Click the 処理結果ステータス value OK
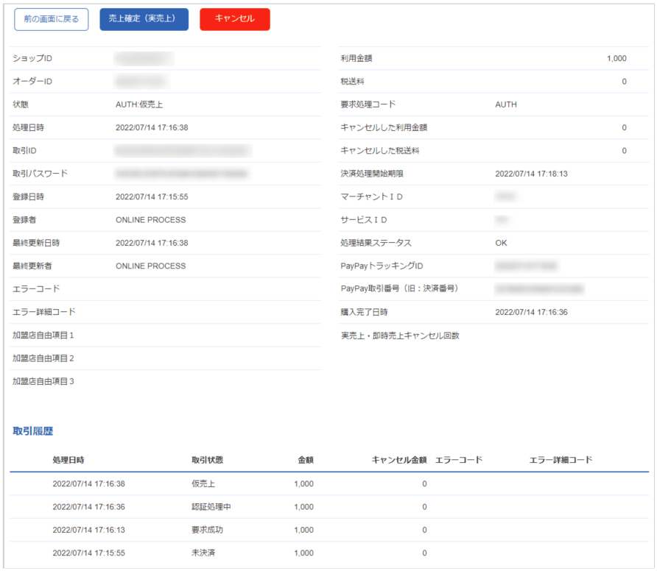This screenshot has height=571, width=657. point(501,243)
